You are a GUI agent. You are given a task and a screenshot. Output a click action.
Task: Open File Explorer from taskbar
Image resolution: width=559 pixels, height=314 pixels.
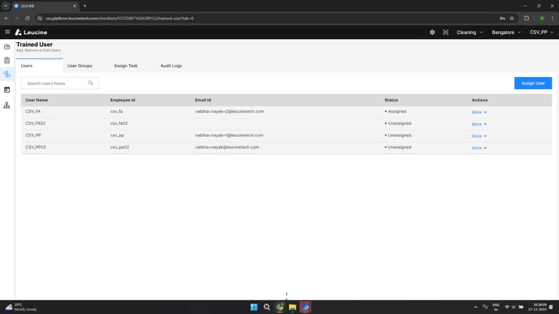tap(292, 307)
